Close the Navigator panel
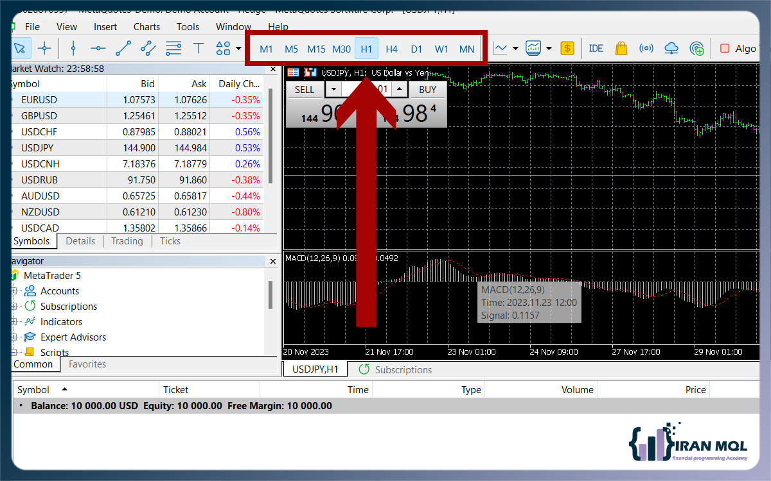The image size is (771, 481). pos(273,261)
